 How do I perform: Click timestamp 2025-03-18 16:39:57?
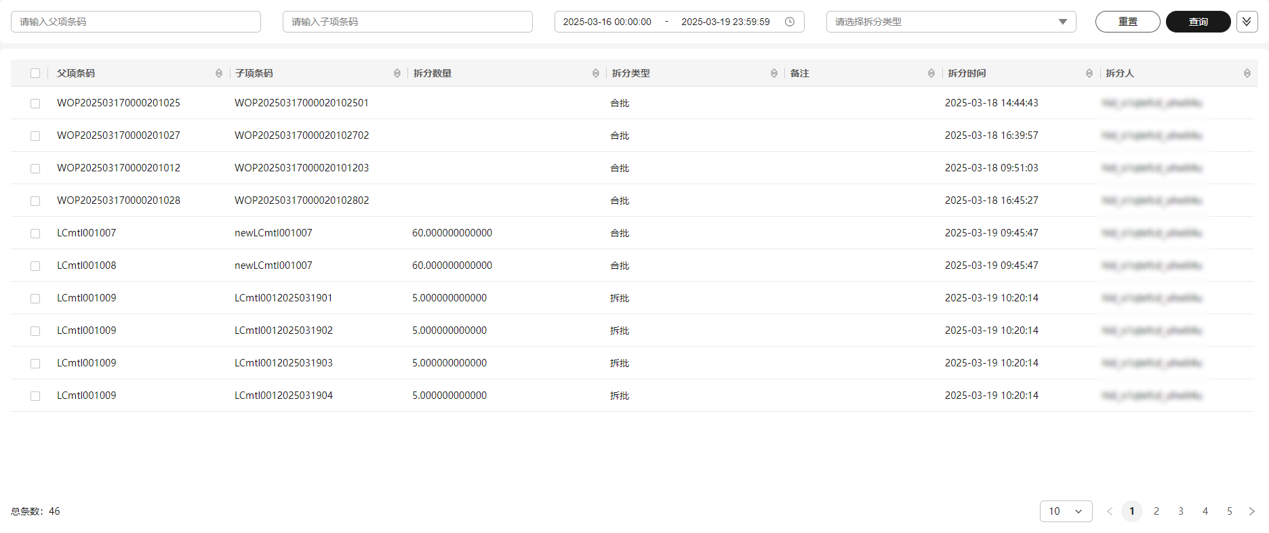(992, 135)
